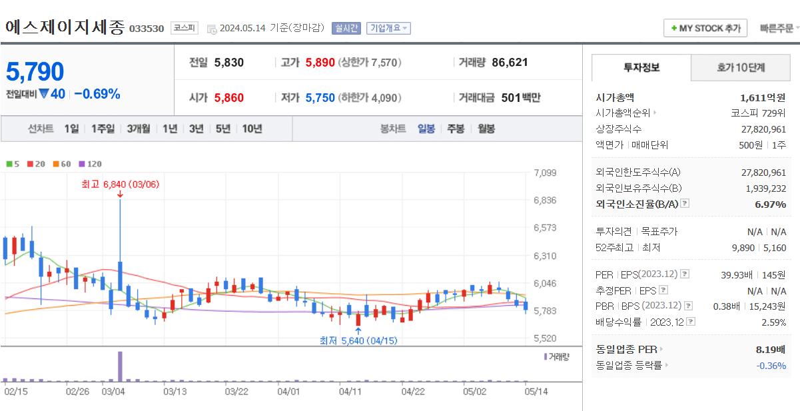Select the 1년 line chart period
The image size is (800, 411).
pos(170,129)
